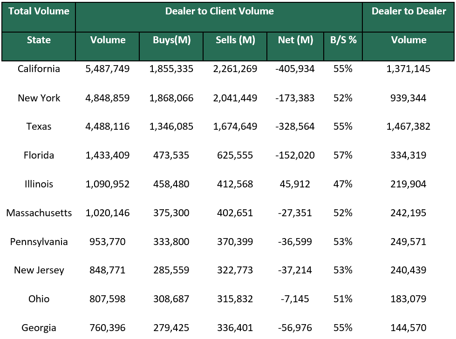Click Florida dealer volume 334,319
Viewport: 456px width, 339px height.
[x=408, y=155]
